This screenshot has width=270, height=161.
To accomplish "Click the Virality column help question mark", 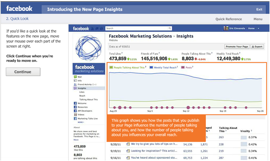I will coord(251,131).
